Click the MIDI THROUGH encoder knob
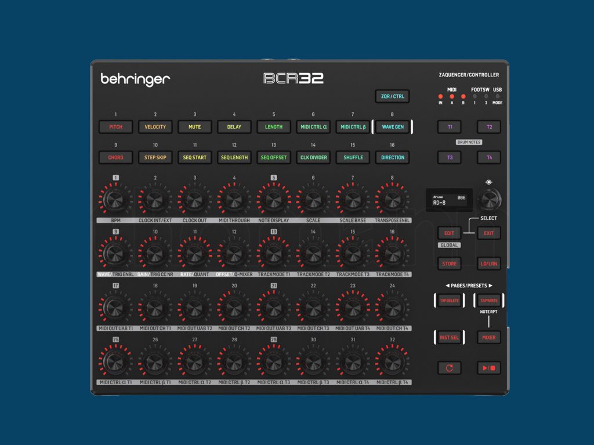 (x=234, y=199)
